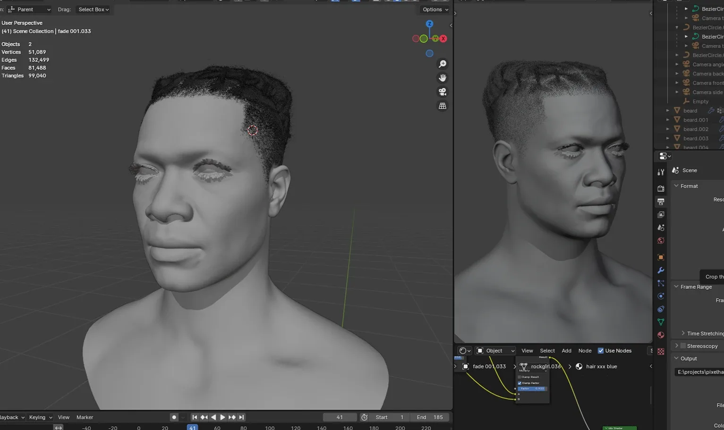Switch orthographic/perspective grid icon
Screen dimensions: 724x430
tap(443, 106)
